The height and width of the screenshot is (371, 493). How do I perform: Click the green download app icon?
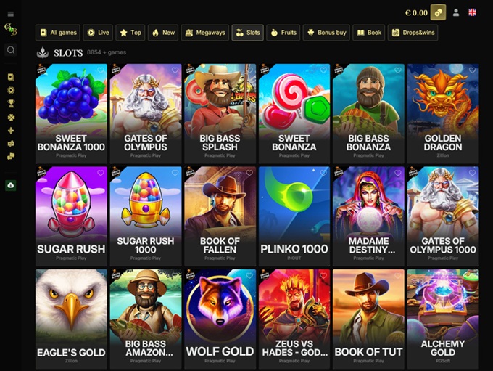(x=11, y=185)
